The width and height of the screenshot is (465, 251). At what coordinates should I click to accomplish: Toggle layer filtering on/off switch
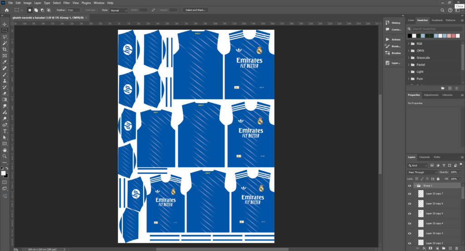coord(461,164)
